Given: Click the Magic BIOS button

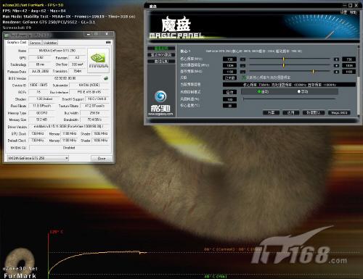Looking at the screenshot, I should click(339, 112).
